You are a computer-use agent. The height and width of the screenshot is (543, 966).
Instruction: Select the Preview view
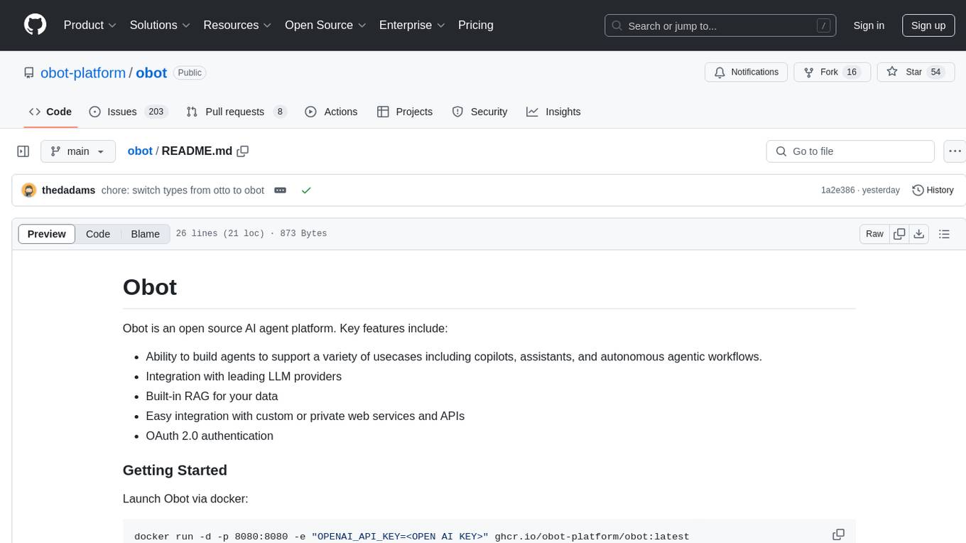[47, 234]
